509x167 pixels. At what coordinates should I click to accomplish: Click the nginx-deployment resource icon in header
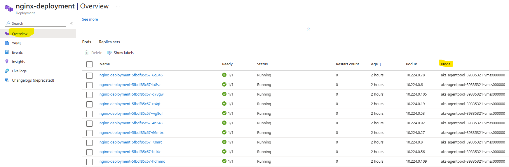(9, 8)
